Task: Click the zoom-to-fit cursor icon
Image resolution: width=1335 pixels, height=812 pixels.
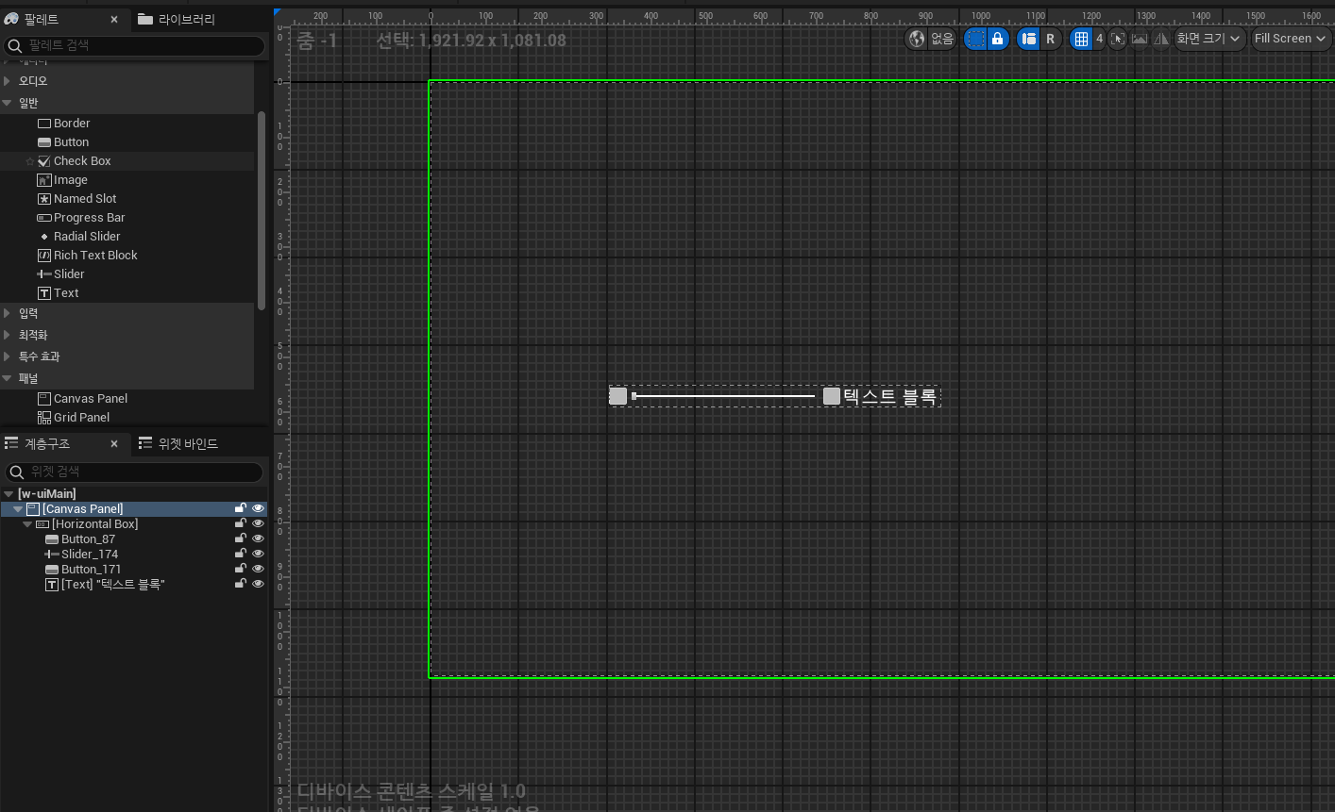Action: (x=1118, y=39)
